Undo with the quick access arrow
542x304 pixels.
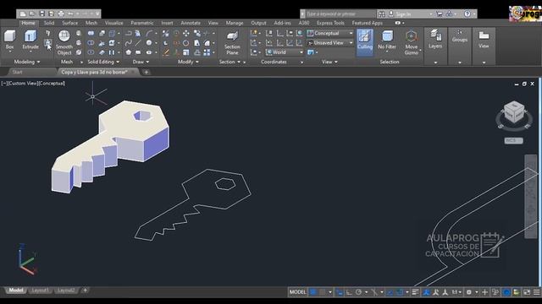click(70, 14)
